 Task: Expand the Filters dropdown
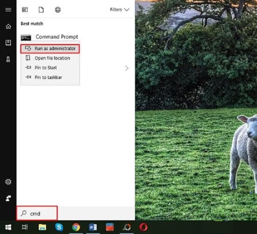119,10
